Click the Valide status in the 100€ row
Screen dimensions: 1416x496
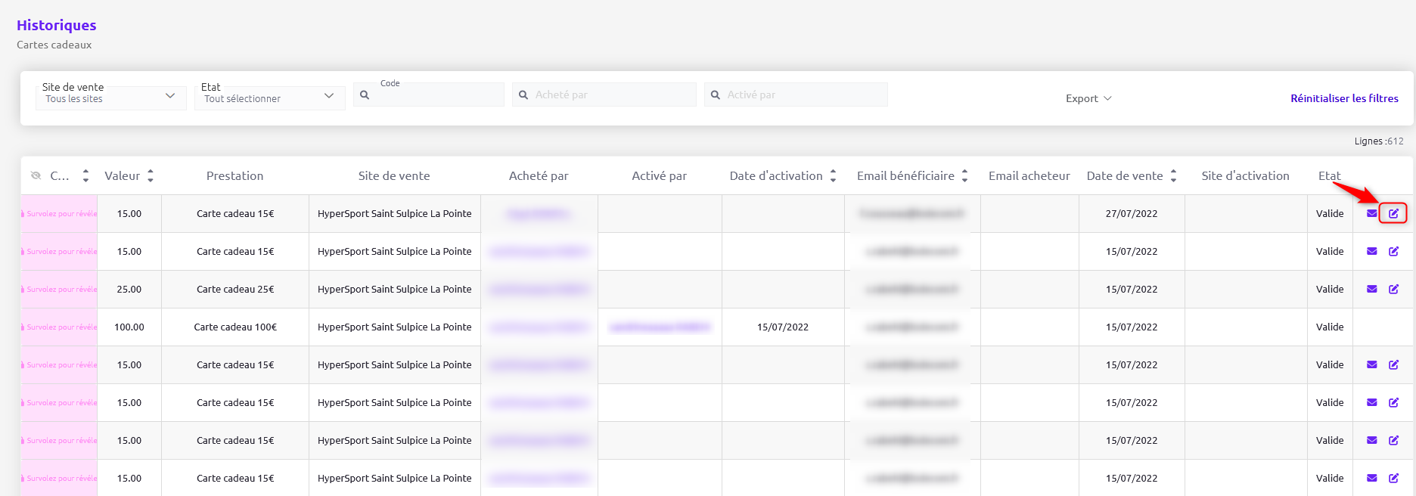(1330, 327)
